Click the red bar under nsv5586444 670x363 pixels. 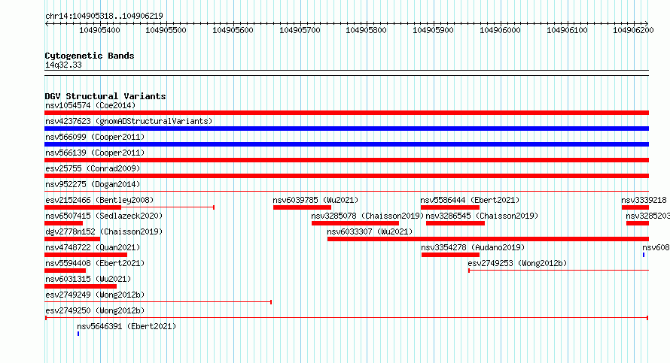coord(450,207)
